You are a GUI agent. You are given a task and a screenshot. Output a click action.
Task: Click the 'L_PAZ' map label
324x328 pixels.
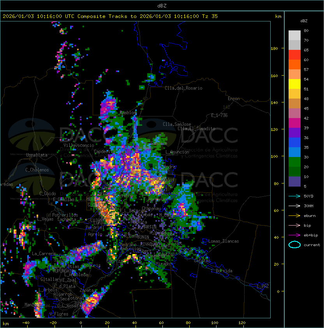pos(263,286)
